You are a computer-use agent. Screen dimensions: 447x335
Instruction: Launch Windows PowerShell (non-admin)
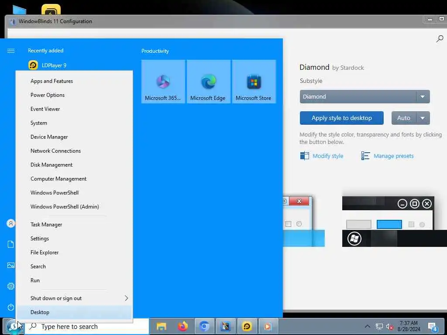74,193
